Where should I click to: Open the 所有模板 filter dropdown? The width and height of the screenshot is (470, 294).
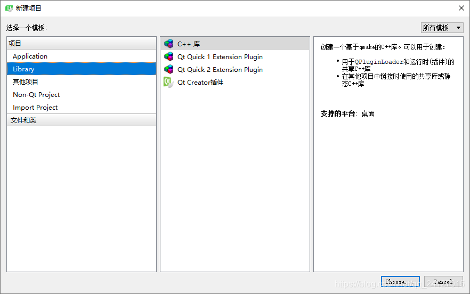pos(442,28)
